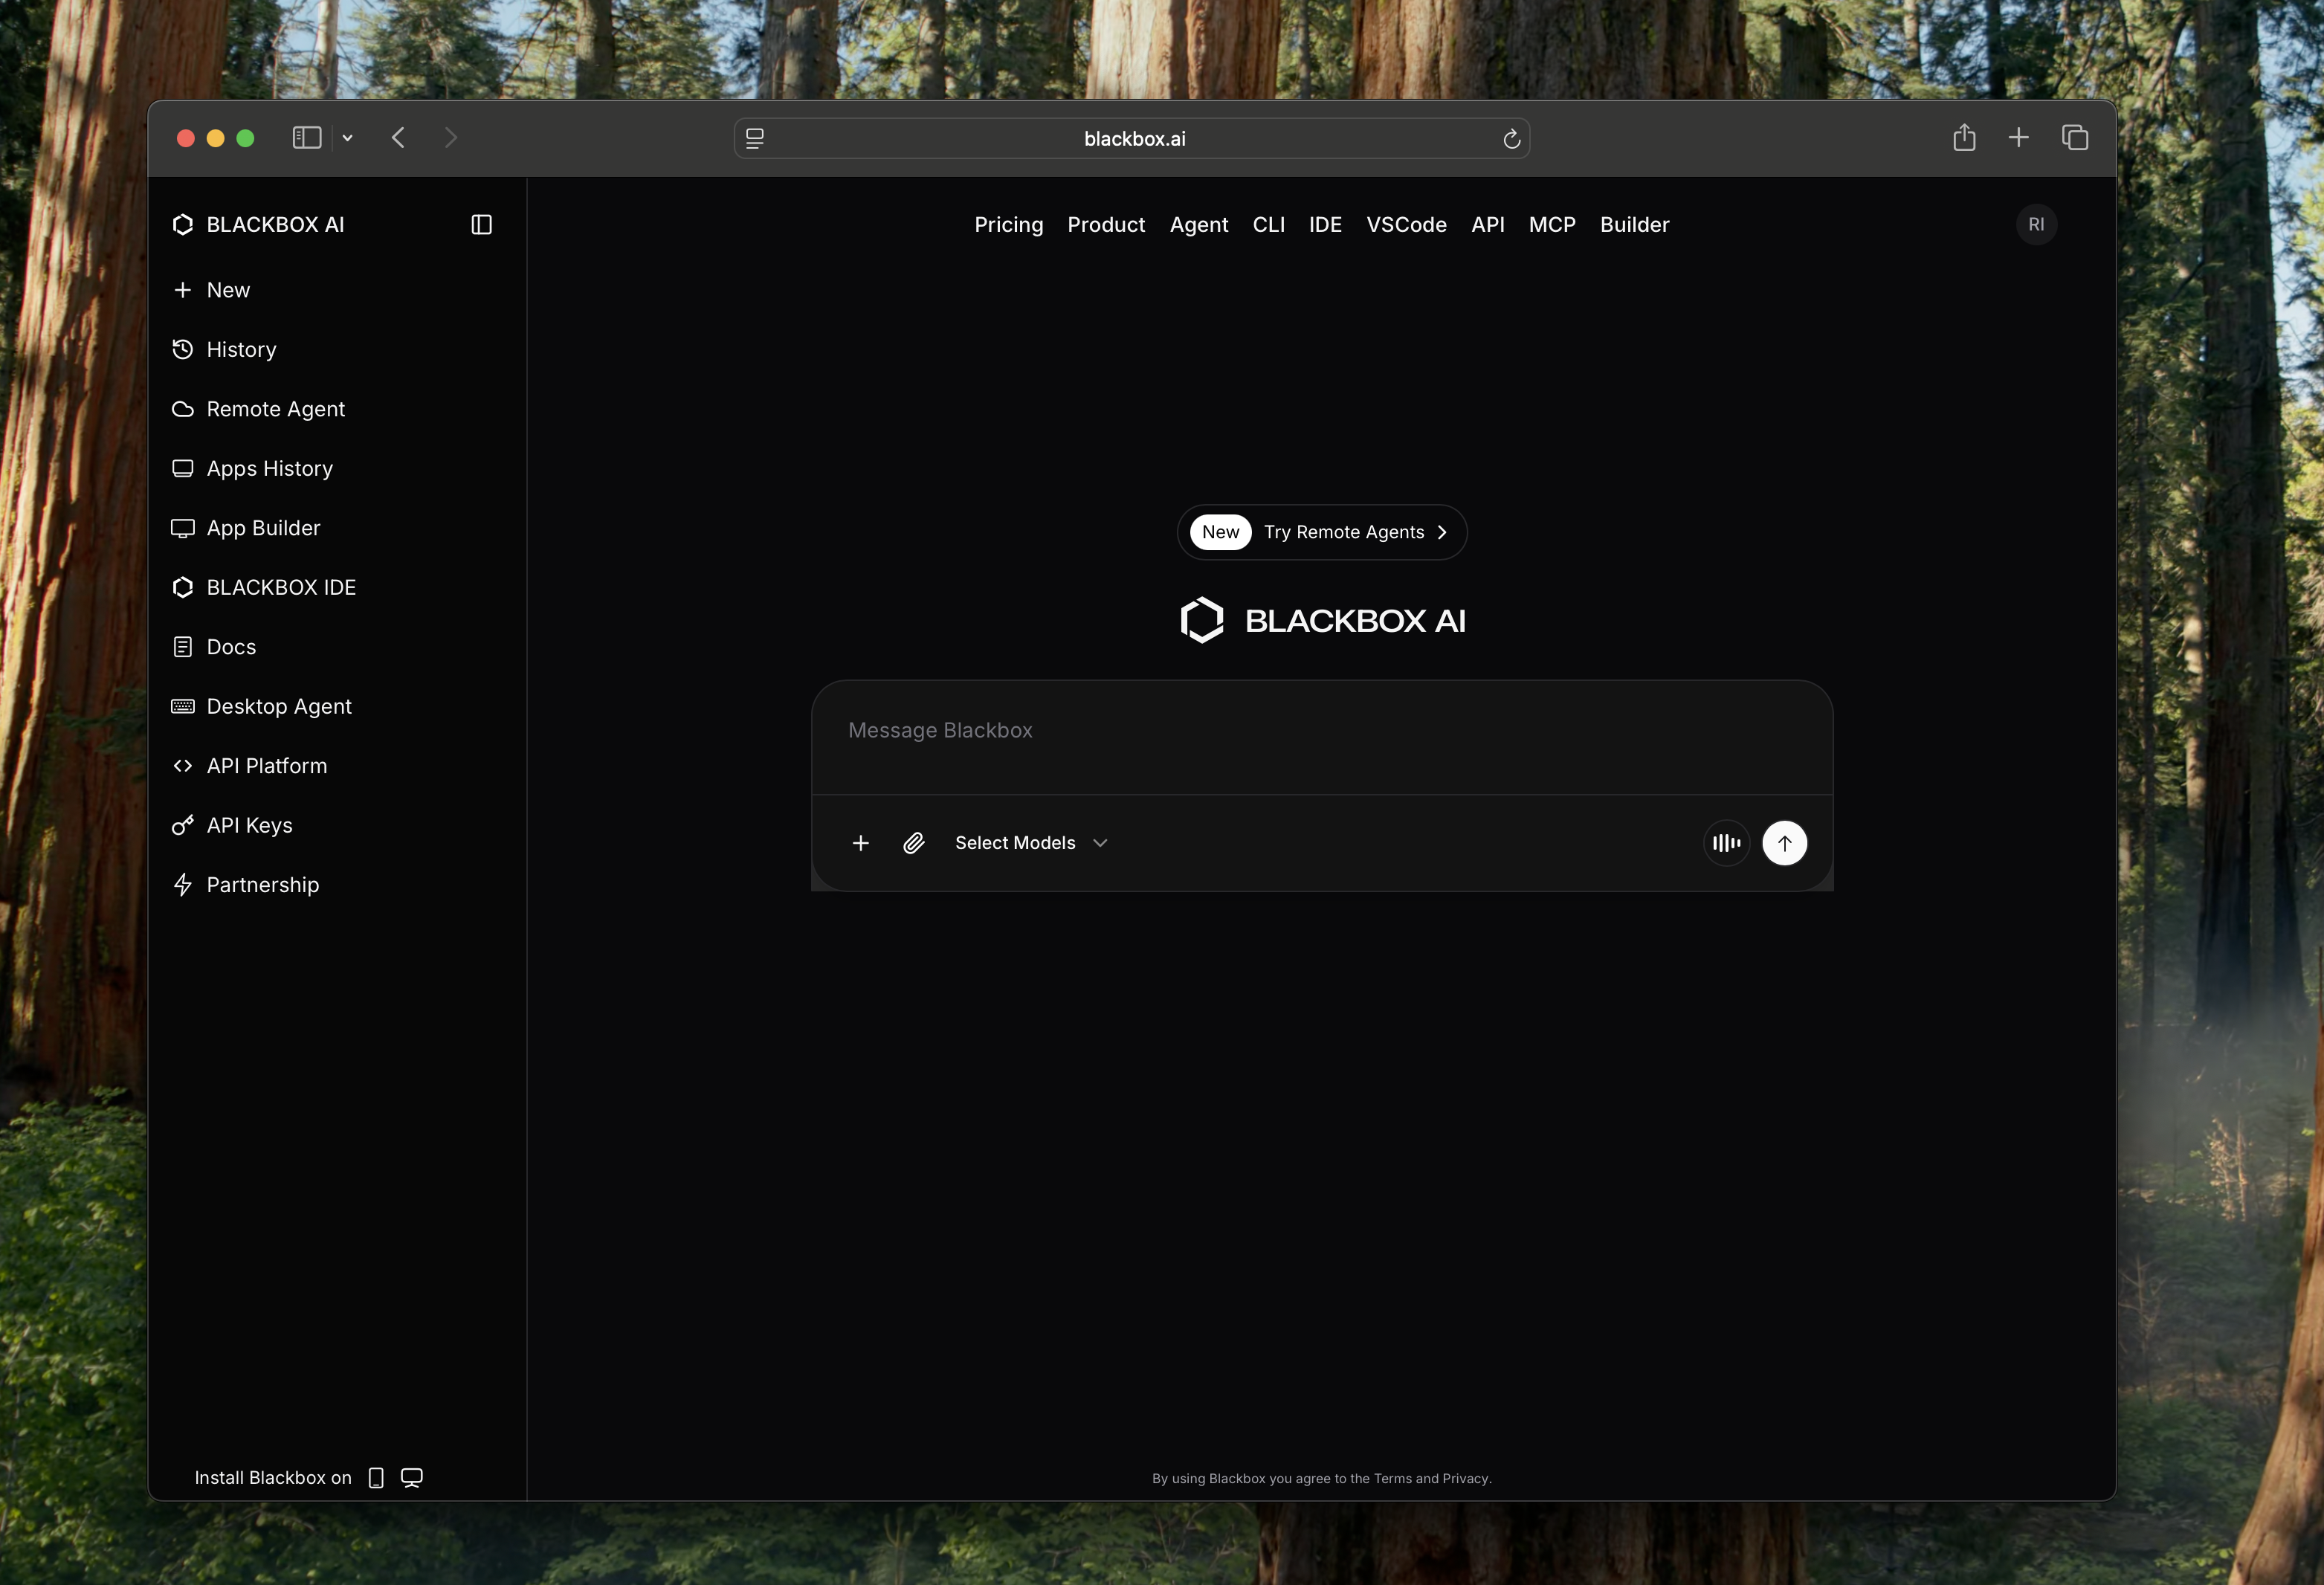
Task: Click the attachment paperclip icon
Action: click(x=913, y=843)
